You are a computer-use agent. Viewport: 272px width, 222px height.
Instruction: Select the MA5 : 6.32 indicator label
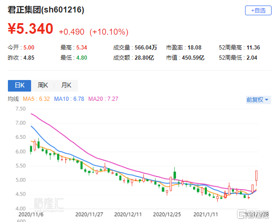point(36,99)
